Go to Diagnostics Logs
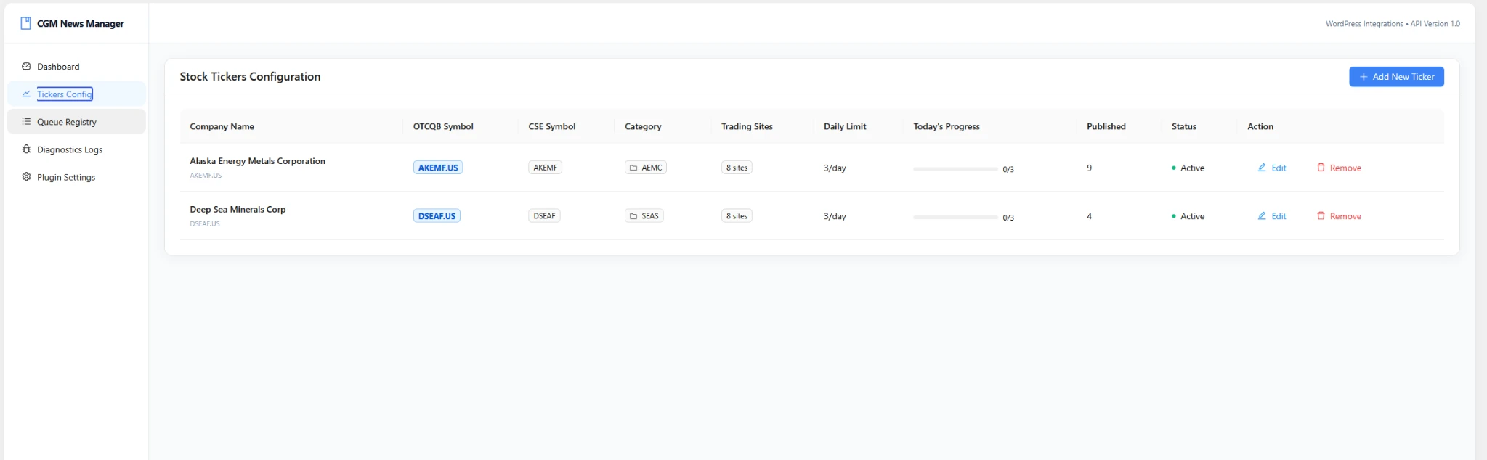 click(76, 149)
